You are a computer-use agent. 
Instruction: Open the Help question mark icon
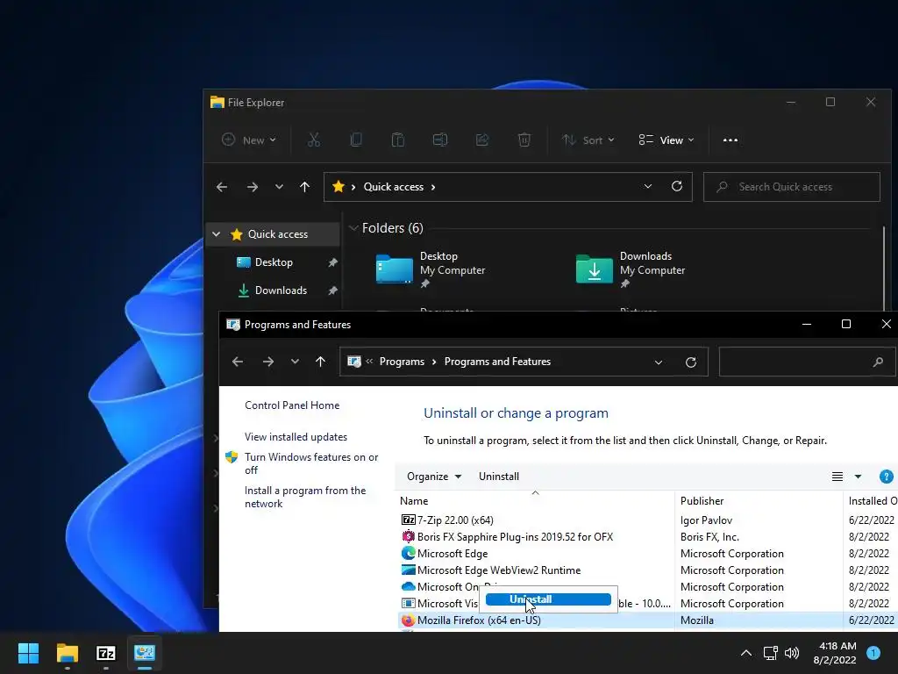pos(886,477)
